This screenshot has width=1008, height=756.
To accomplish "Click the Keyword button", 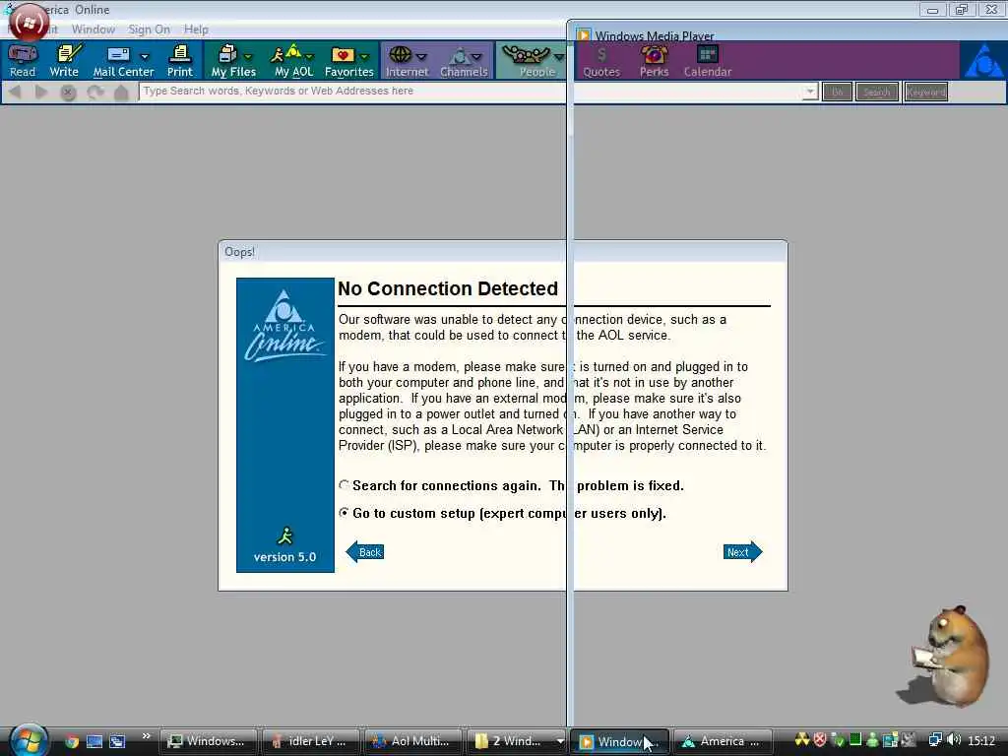I will coord(925,92).
